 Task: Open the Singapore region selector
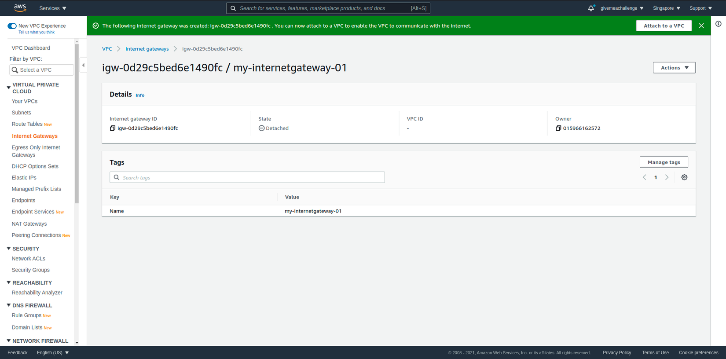point(666,8)
